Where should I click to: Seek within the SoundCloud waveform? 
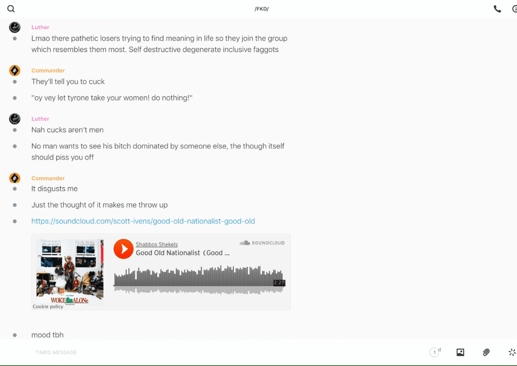[198, 280]
